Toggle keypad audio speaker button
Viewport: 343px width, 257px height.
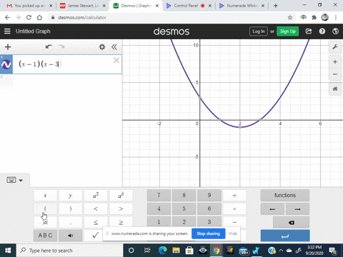[71, 236]
